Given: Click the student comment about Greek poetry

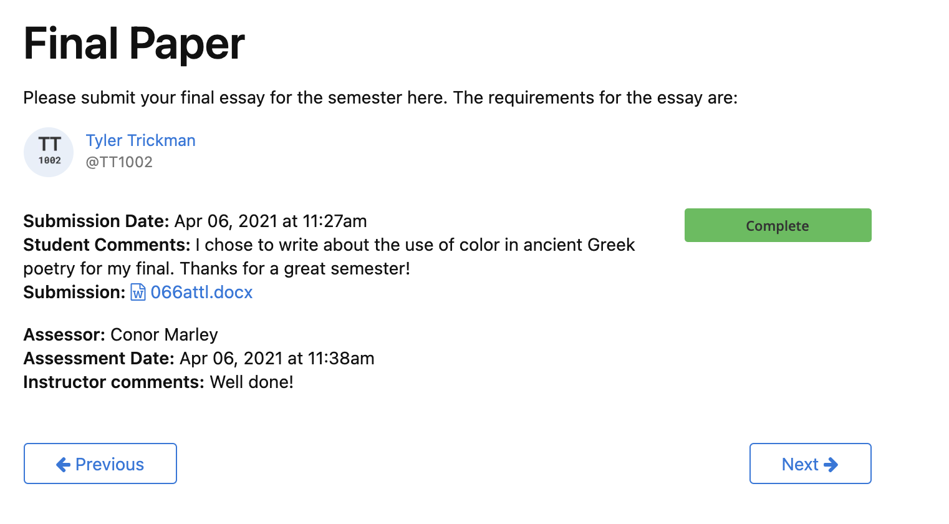Looking at the screenshot, I should pyautogui.click(x=329, y=256).
